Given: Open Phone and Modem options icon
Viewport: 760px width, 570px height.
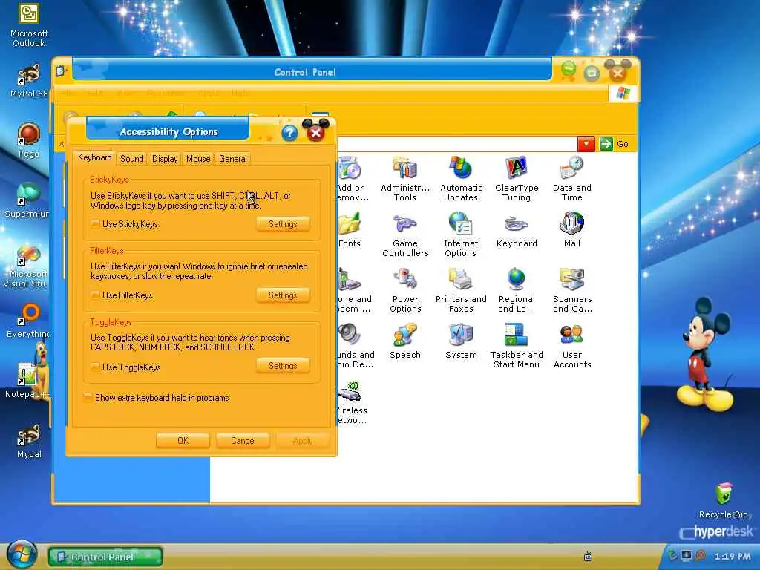Looking at the screenshot, I should pos(355,290).
